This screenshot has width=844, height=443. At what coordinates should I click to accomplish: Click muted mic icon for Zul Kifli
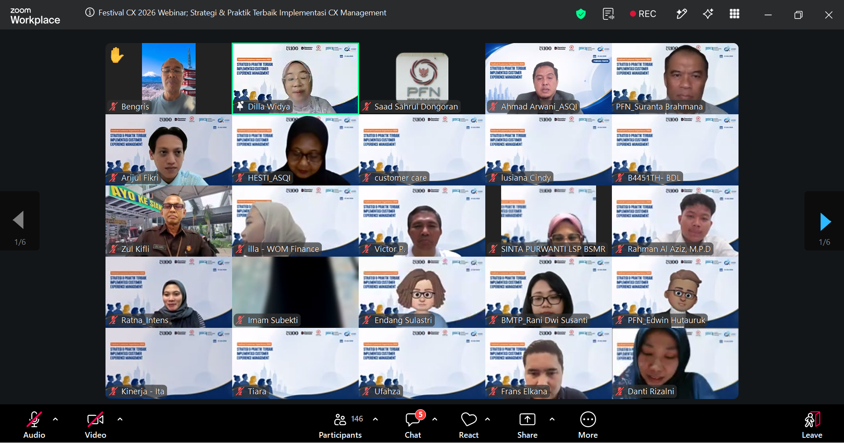tap(113, 249)
